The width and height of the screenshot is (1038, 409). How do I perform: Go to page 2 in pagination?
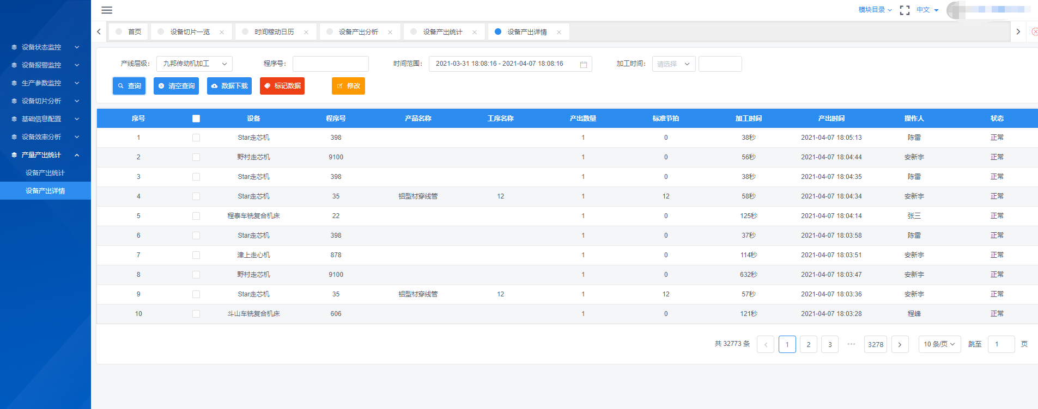click(x=809, y=344)
